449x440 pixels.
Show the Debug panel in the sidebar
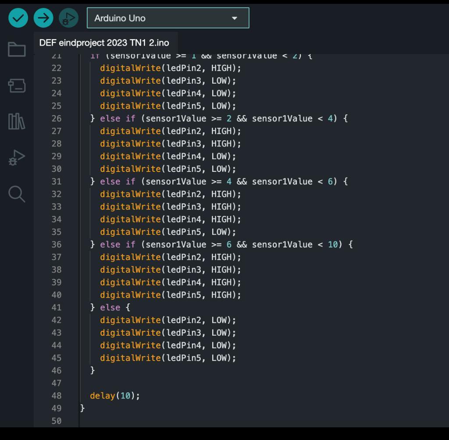point(17,157)
